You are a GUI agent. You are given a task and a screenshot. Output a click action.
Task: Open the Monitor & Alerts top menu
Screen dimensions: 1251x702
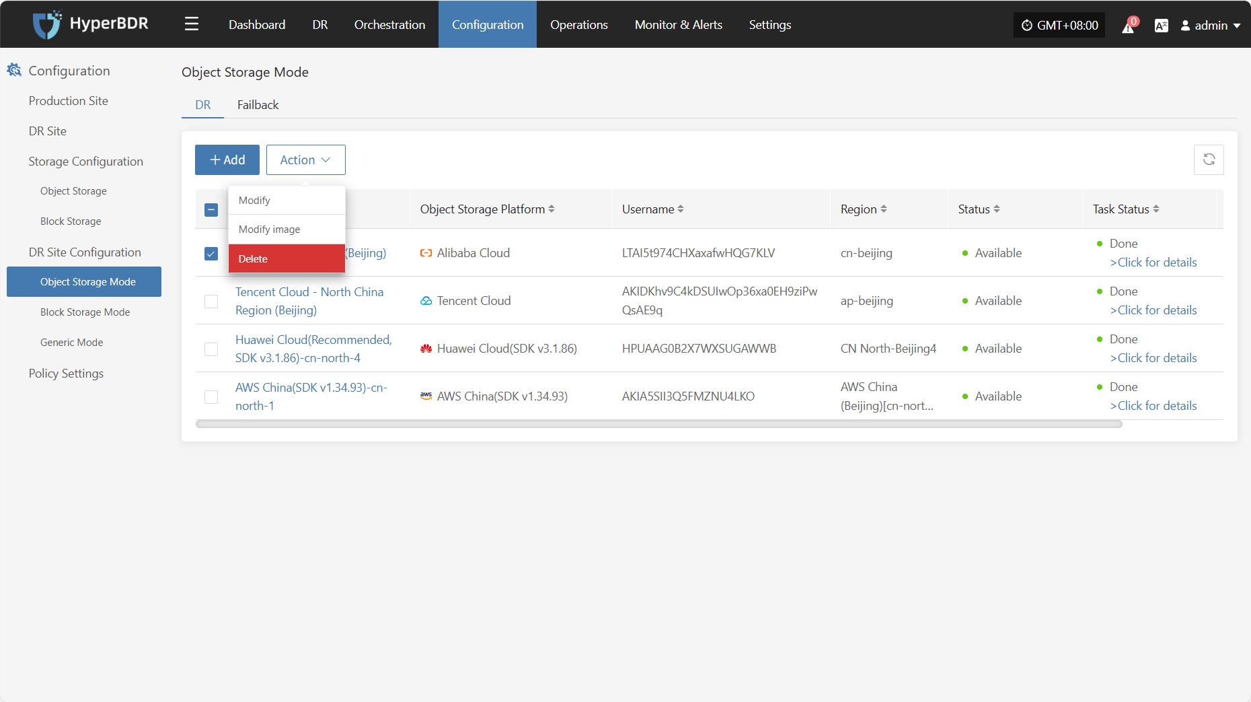coord(679,25)
